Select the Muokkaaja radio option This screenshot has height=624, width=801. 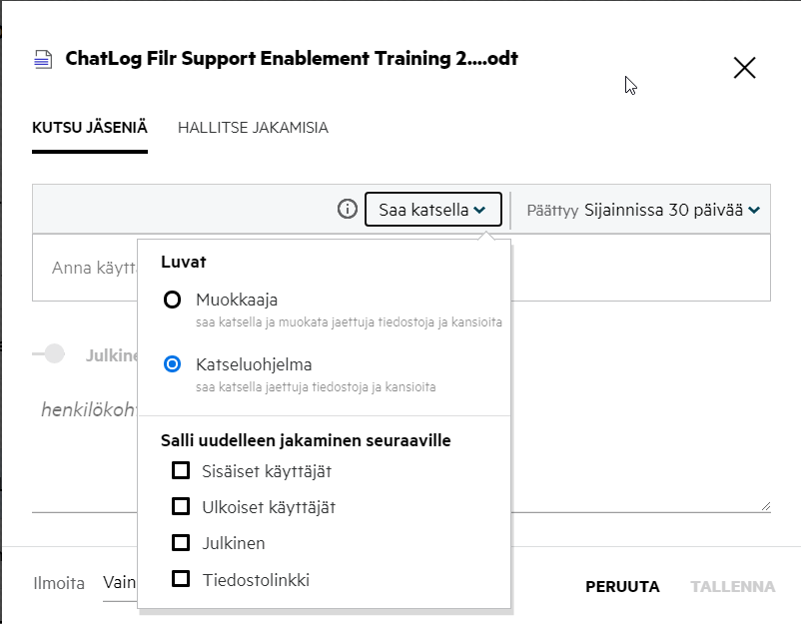pyautogui.click(x=173, y=300)
